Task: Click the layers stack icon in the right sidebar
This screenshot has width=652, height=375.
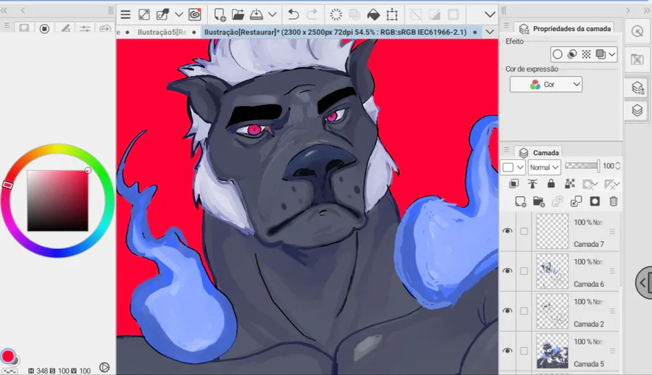Action: [x=637, y=111]
